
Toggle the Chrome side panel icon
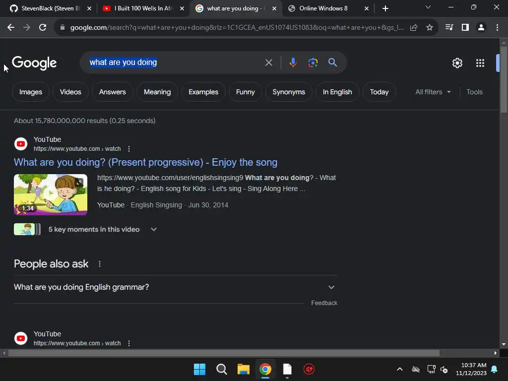pyautogui.click(x=465, y=28)
